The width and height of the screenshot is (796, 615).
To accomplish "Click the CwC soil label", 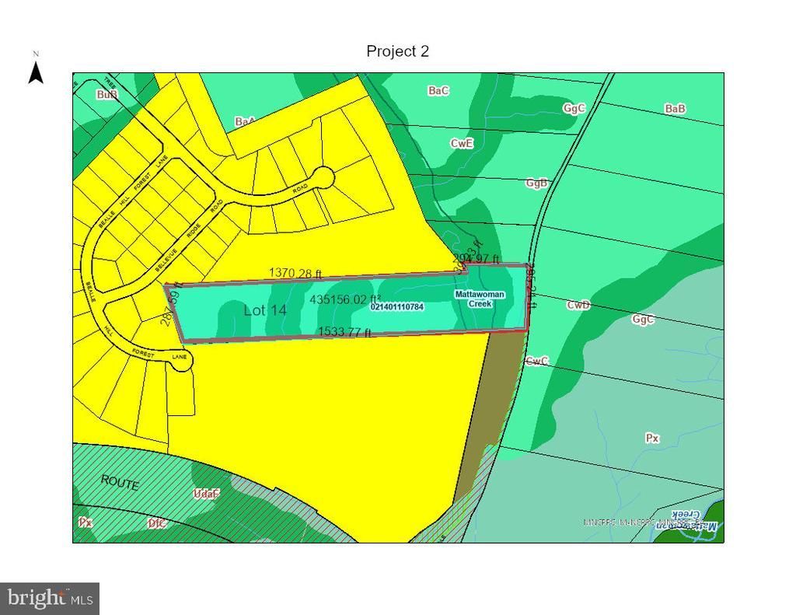I will pyautogui.click(x=537, y=361).
